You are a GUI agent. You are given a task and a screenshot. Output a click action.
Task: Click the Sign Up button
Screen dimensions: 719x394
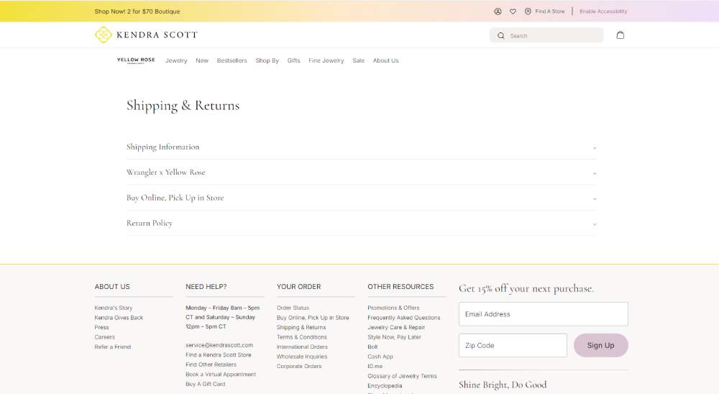click(600, 345)
